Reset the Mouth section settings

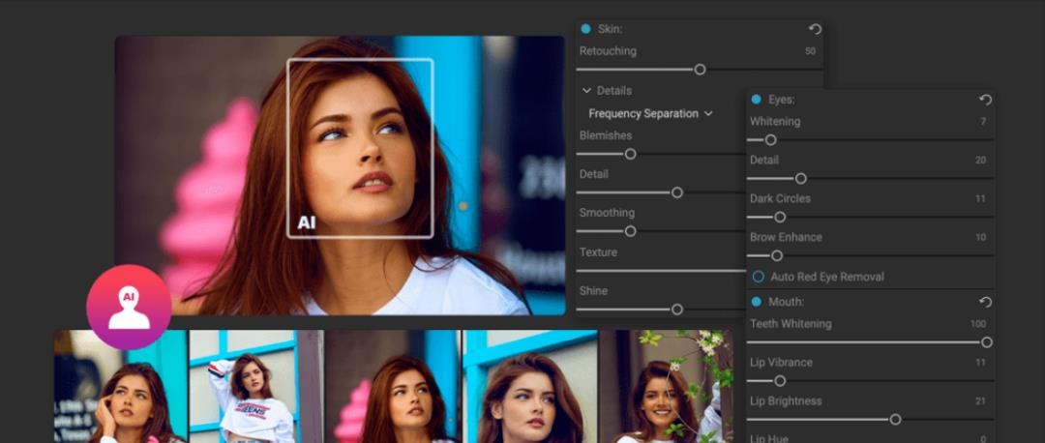pos(986,302)
